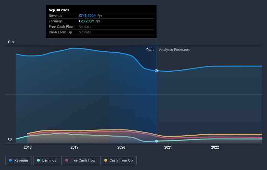Toggle the Earnings legend series
This screenshot has width=267, height=170.
click(x=47, y=161)
